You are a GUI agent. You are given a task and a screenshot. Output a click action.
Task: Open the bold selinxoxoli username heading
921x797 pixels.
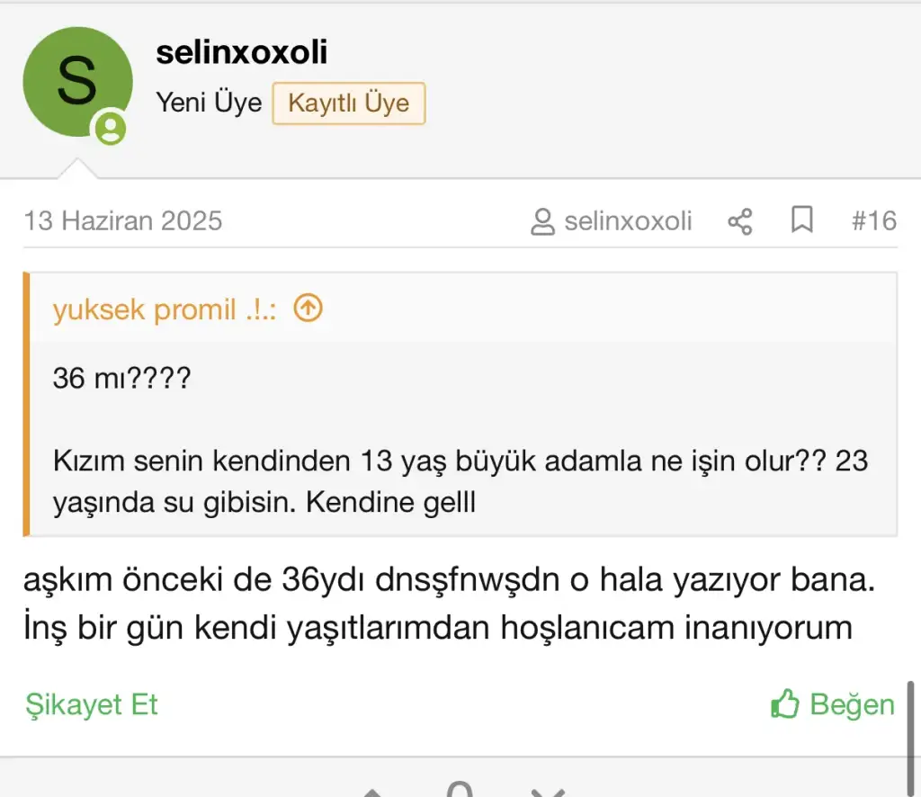click(241, 51)
